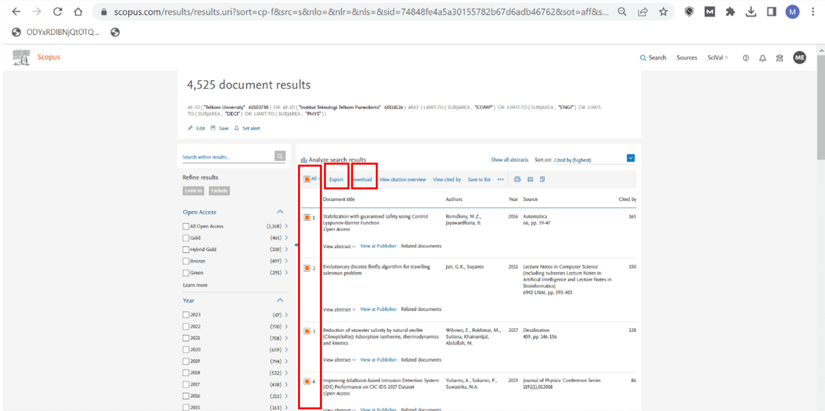Open the institution building icon
This screenshot has height=411, width=825.
779,58
